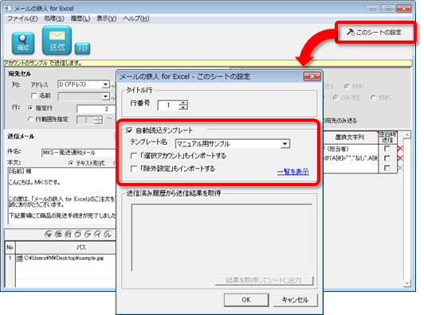The image size is (424, 315).
Task: Close the このシートの設定 dialog
Action: pyautogui.click(x=312, y=76)
